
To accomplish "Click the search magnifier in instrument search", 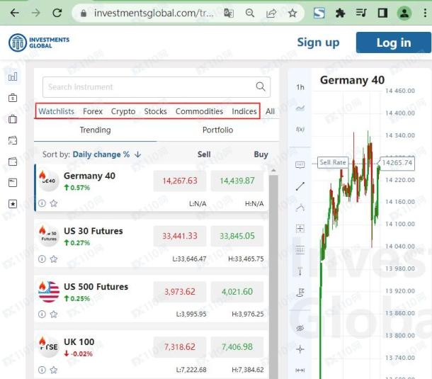I will pos(261,86).
